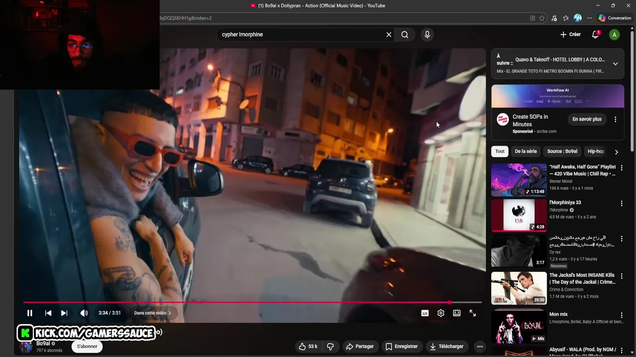This screenshot has width=636, height=357.
Task: Pause the playing music video
Action: coord(30,313)
